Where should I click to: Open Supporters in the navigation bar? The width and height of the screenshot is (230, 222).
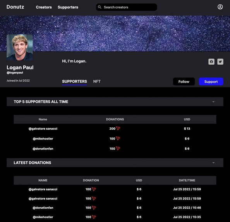pyautogui.click(x=68, y=7)
